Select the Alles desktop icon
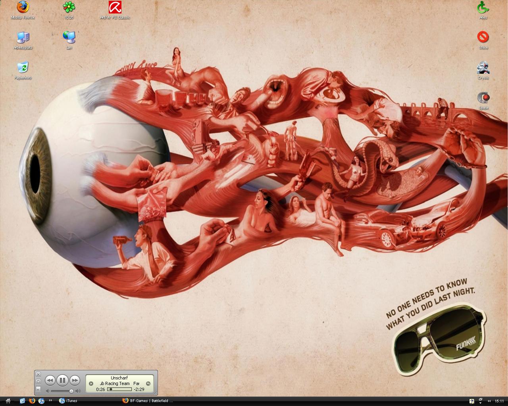Screen dimensions: 508x406 click(x=483, y=10)
